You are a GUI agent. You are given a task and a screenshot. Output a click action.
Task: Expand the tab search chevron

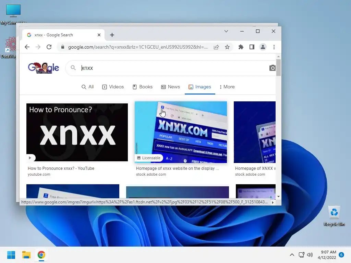pos(226,31)
